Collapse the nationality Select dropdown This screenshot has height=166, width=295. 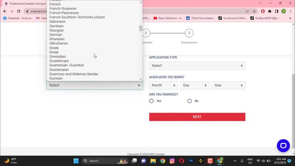click(x=94, y=85)
